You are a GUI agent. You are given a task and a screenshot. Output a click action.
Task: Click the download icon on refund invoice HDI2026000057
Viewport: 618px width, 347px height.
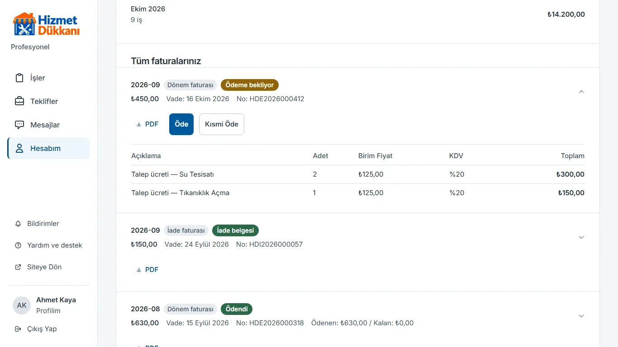pos(139,270)
